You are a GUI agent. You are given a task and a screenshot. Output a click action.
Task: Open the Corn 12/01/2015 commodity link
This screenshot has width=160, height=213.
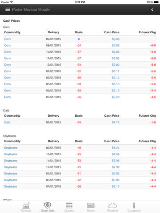click(x=8, y=65)
